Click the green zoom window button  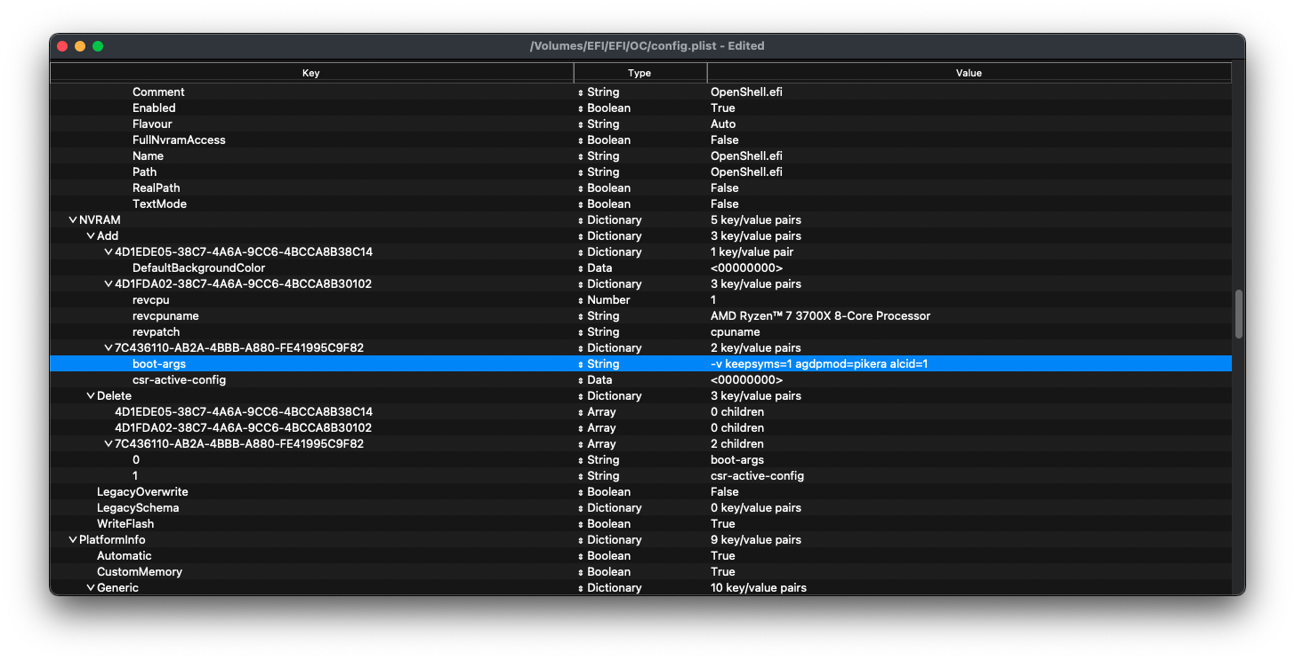click(98, 46)
